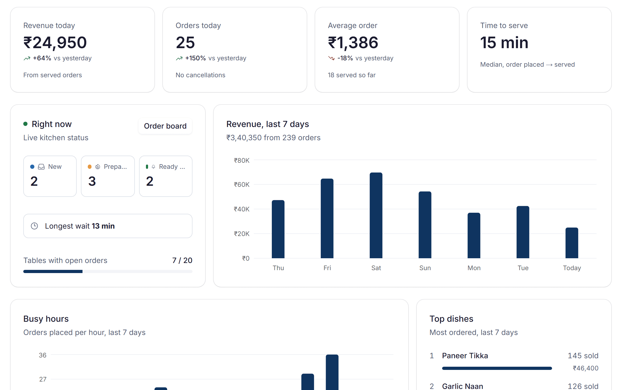Click 'Median, order placed → served' text

(527, 65)
